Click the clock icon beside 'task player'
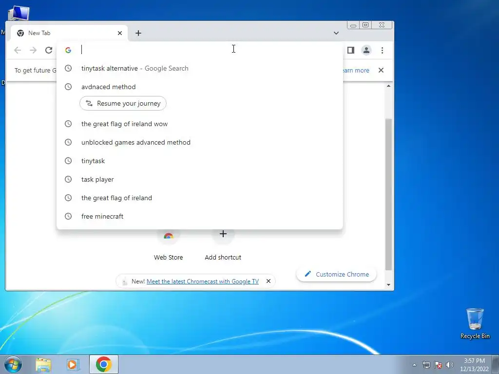 point(68,179)
